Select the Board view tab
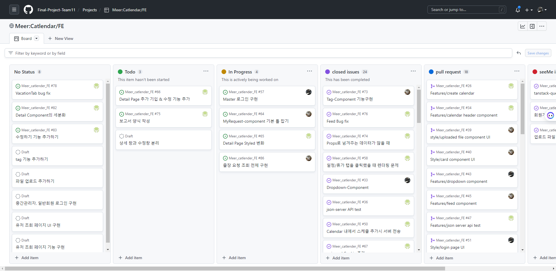556x271 pixels. (x=26, y=38)
